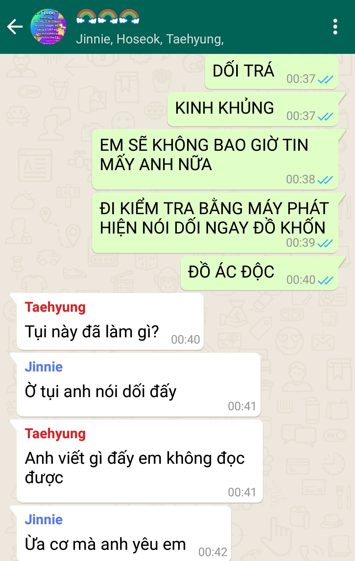
Task: Tap the member list Jinnie, Hoseok, Taehyung
Action: 150,39
